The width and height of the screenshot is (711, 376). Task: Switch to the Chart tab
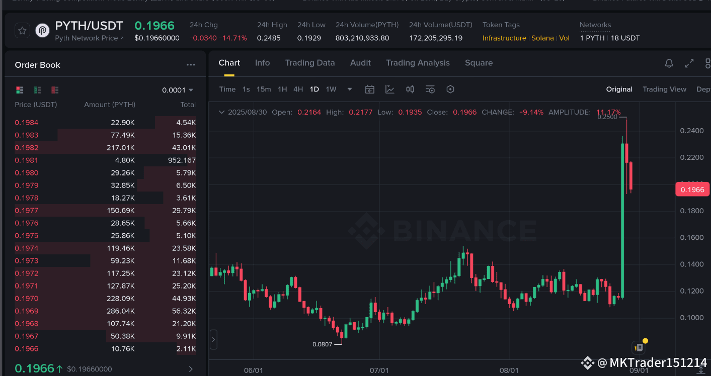tap(229, 63)
